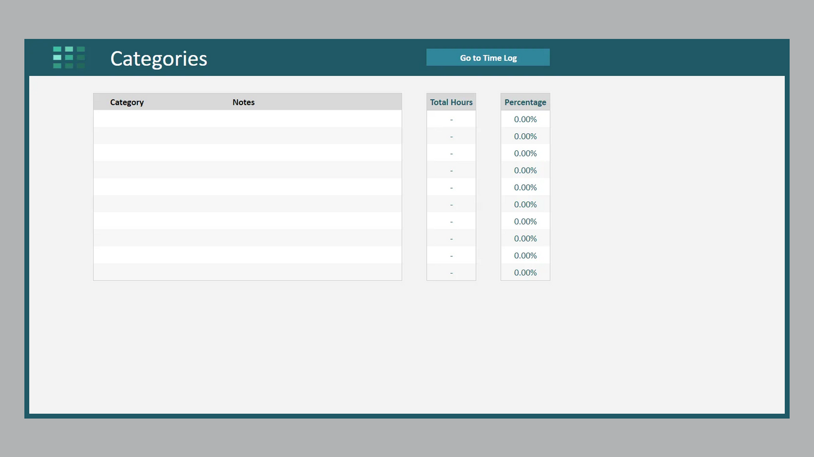This screenshot has width=814, height=457.
Task: Select the Notes column header
Action: [x=243, y=102]
